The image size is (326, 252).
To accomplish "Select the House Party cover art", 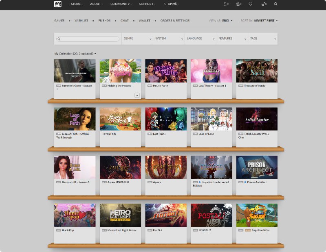I will [166, 71].
